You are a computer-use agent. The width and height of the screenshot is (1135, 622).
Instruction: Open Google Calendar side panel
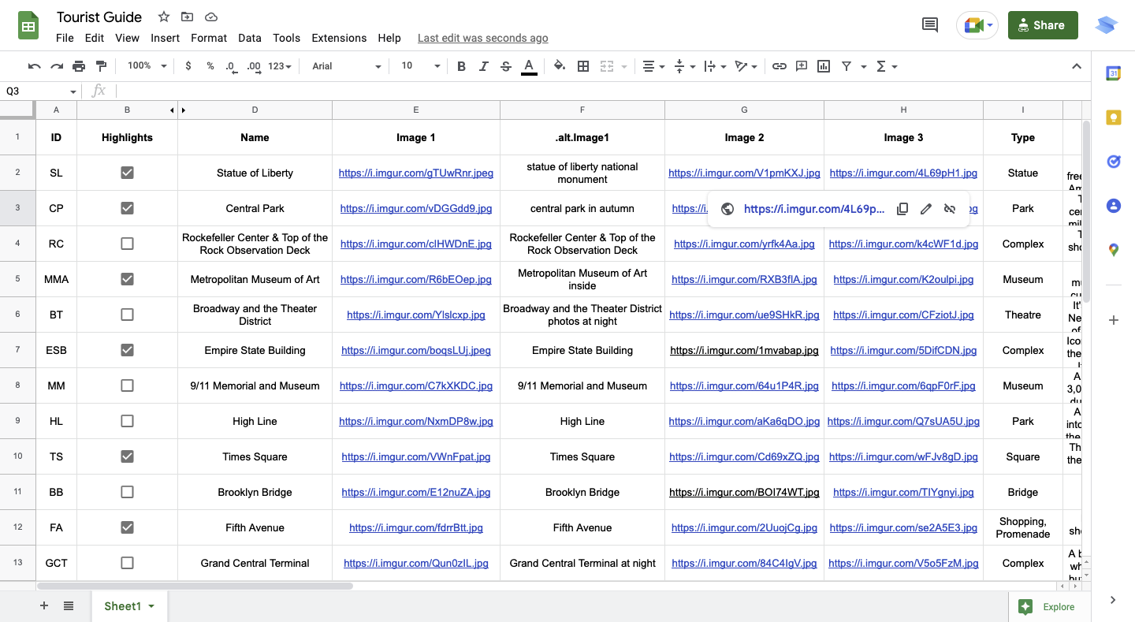pyautogui.click(x=1113, y=73)
